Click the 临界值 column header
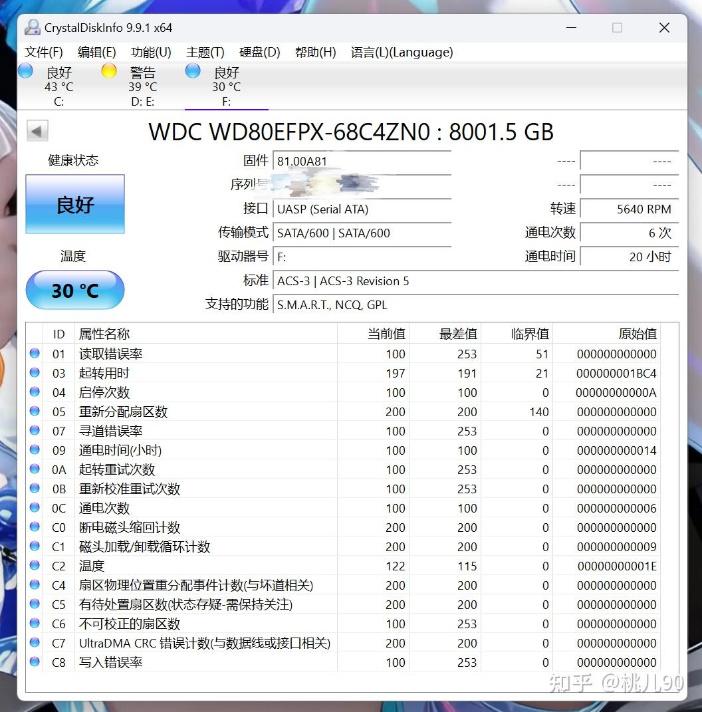 pyautogui.click(x=517, y=334)
